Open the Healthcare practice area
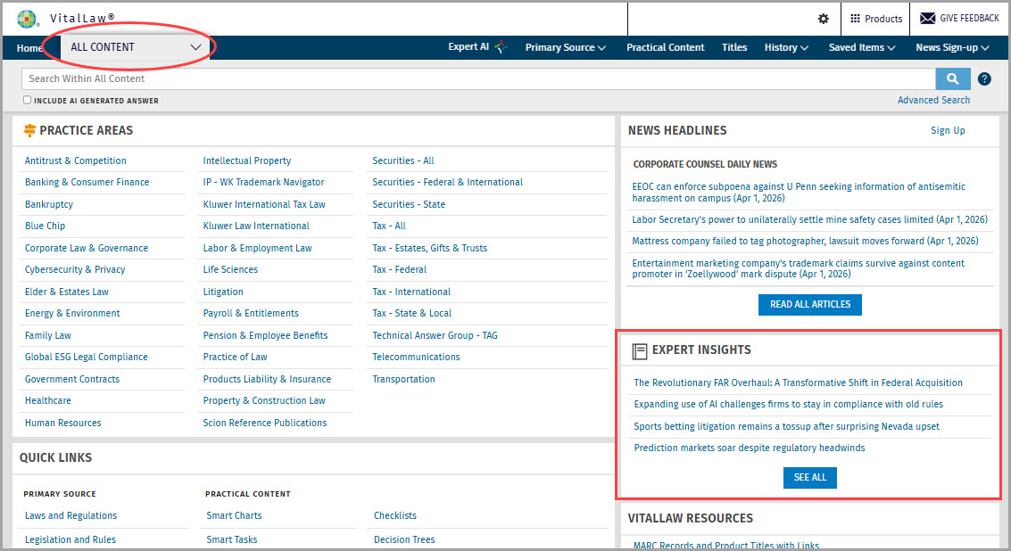Image resolution: width=1011 pixels, height=551 pixels. (x=47, y=400)
